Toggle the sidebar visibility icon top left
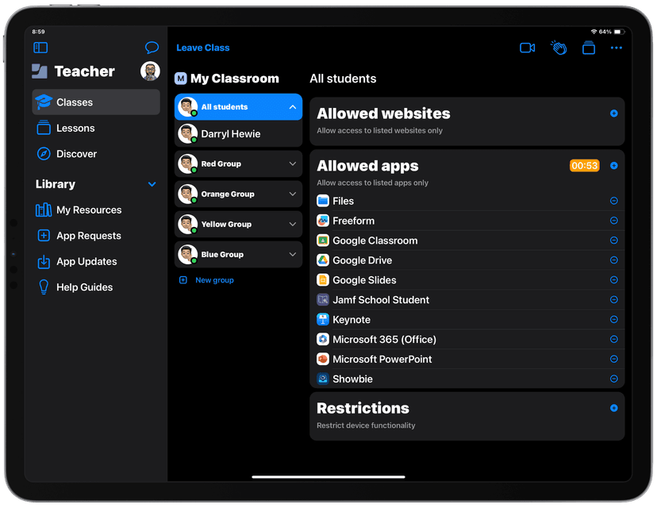 point(40,48)
